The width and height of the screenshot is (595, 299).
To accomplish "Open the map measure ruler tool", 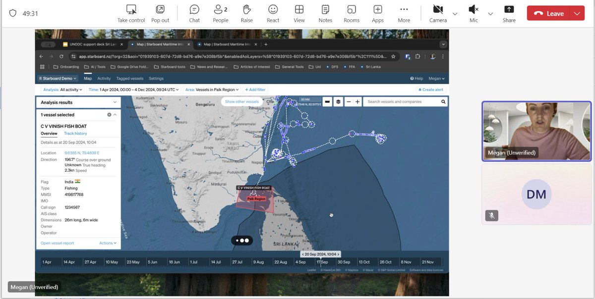I will click(x=327, y=101).
